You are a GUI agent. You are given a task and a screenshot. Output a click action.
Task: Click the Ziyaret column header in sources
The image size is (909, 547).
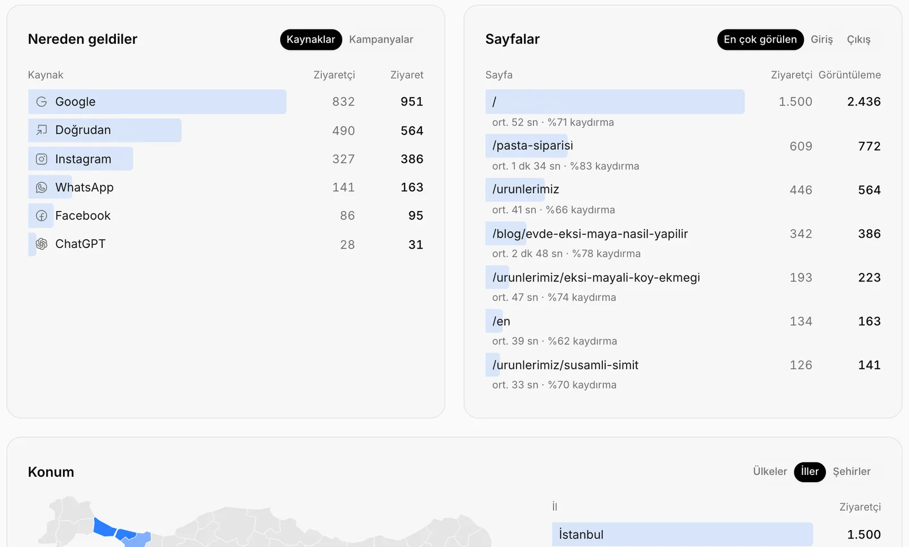(407, 75)
